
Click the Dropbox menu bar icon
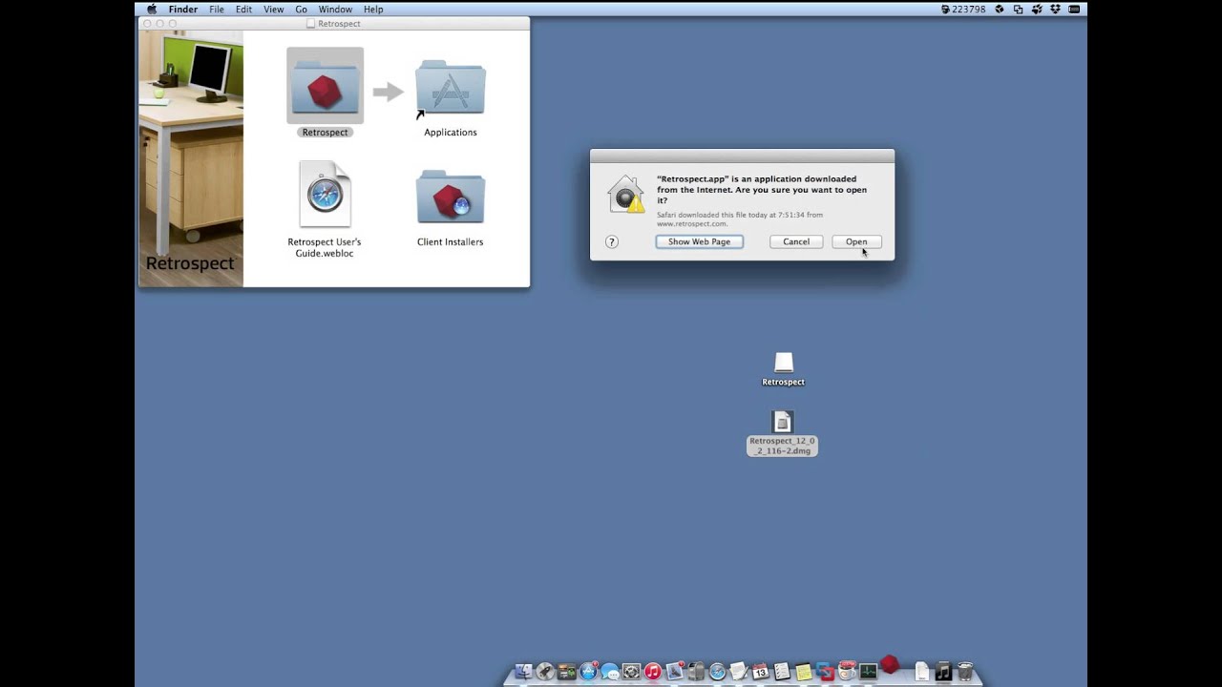point(1055,9)
